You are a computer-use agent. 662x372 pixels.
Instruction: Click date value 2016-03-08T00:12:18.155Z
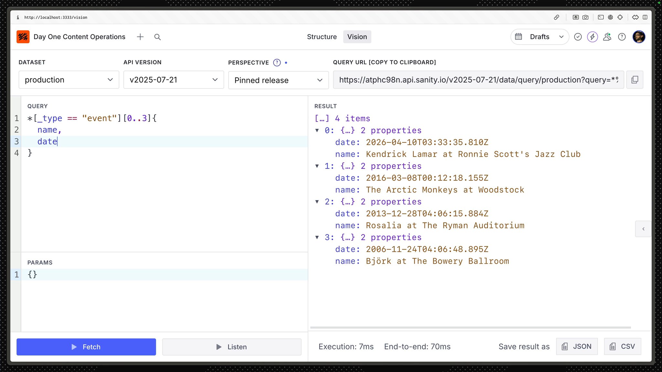click(x=427, y=178)
